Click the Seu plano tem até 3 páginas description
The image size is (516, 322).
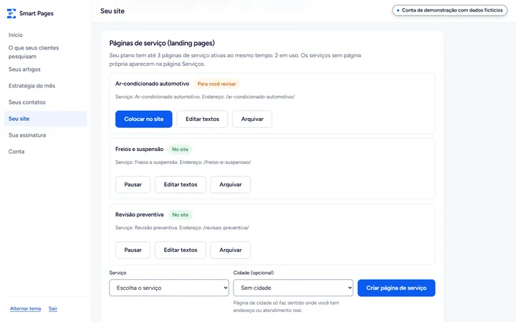coord(235,59)
